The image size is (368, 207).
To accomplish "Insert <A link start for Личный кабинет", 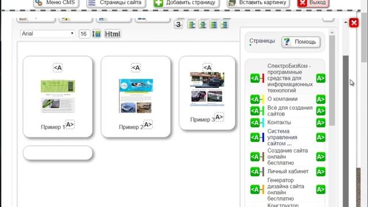I will point(255,171).
